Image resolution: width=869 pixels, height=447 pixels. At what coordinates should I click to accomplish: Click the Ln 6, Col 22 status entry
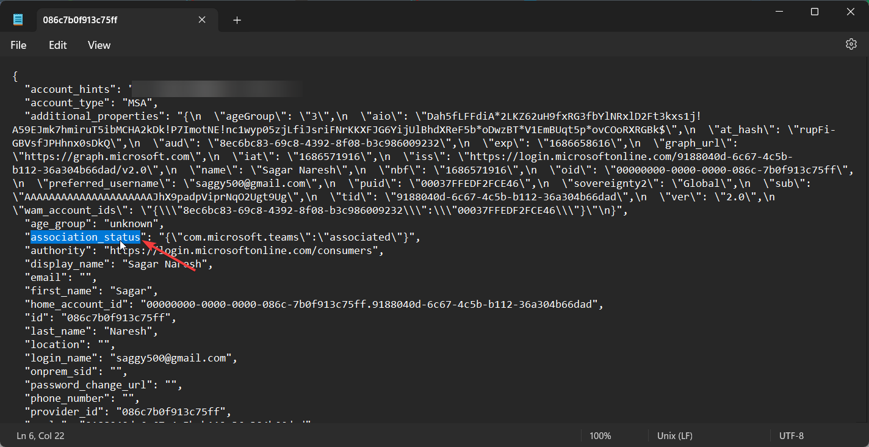(x=40, y=436)
